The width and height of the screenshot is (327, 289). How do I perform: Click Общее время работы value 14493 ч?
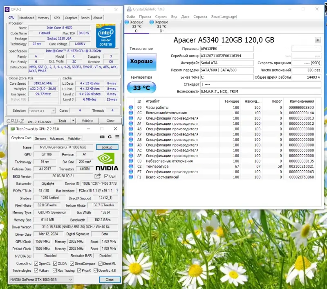pyautogui.click(x=306, y=77)
